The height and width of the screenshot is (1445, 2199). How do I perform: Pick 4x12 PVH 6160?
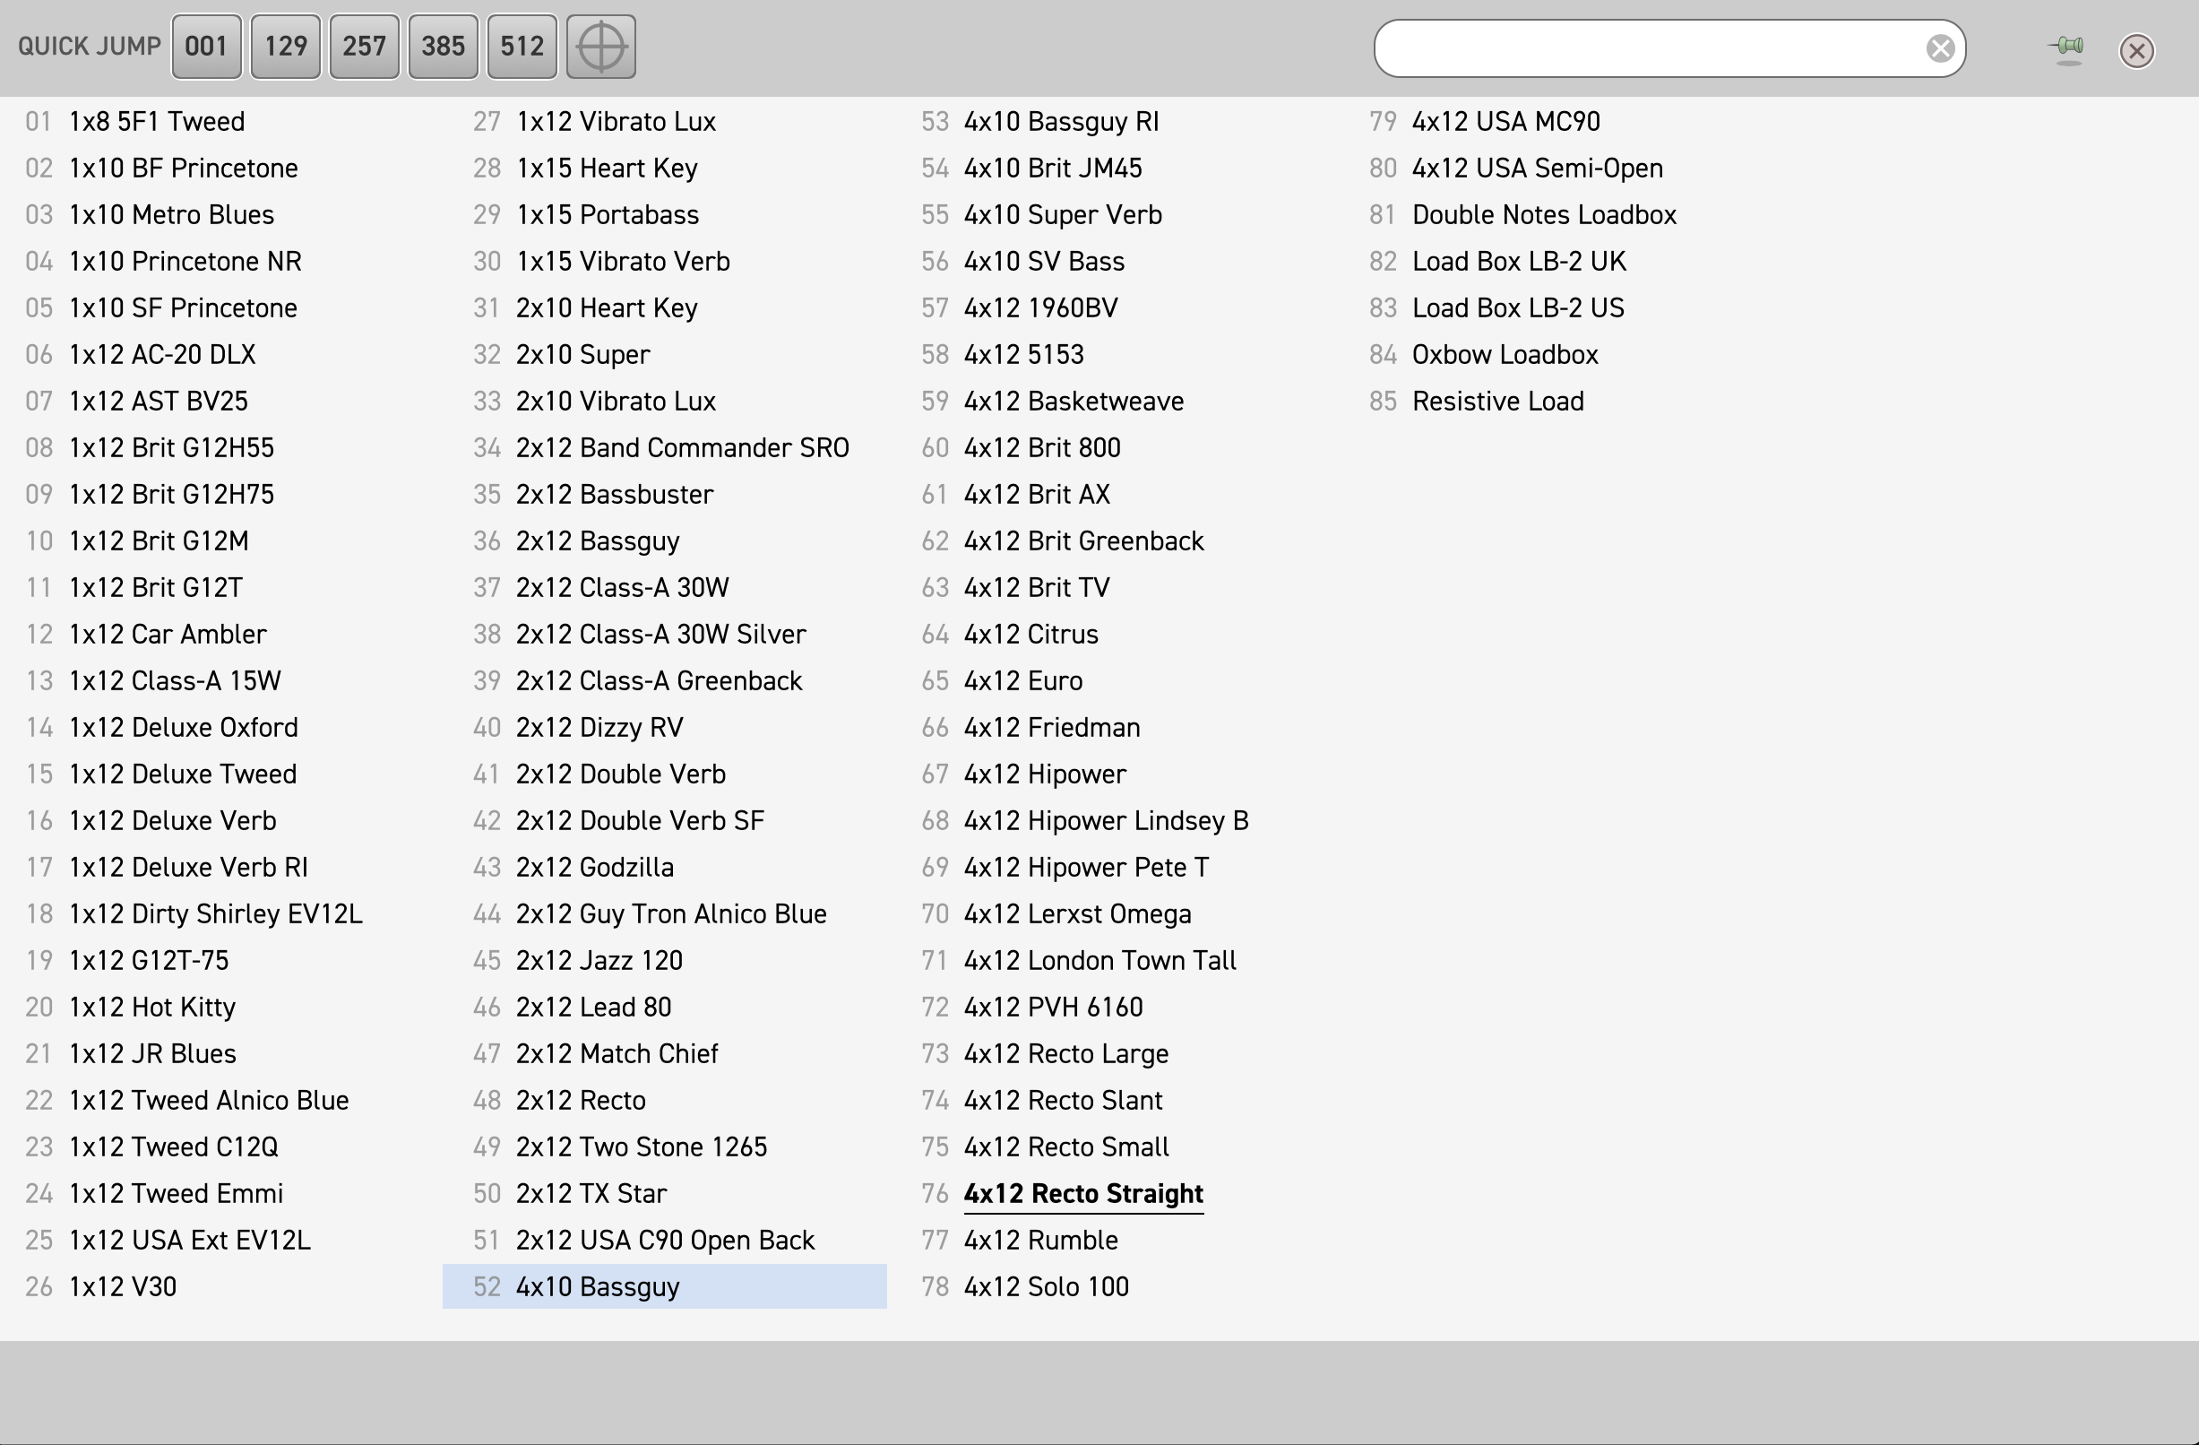coord(1053,1007)
